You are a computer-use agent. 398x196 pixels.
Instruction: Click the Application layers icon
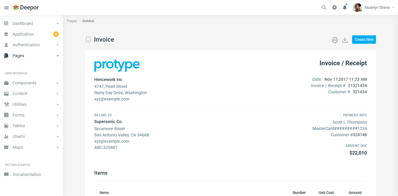click(x=6, y=34)
